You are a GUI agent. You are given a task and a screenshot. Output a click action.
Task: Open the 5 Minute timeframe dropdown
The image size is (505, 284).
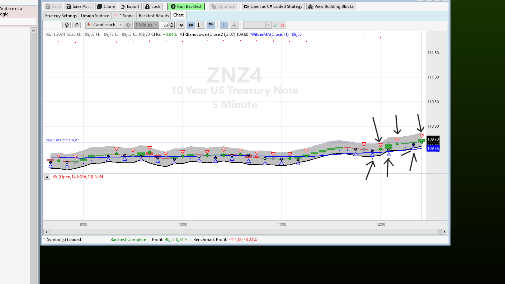pyautogui.click(x=146, y=25)
